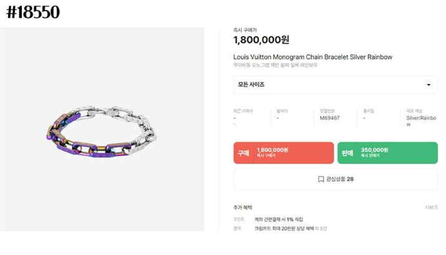Add to 관심상품 28 wishlist button
446x255 pixels.
[335, 179]
